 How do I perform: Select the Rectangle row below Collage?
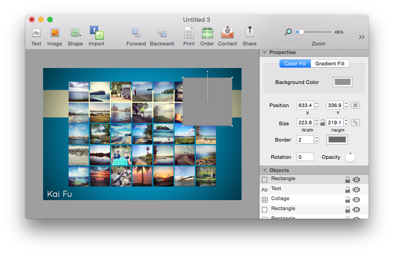tap(314, 209)
